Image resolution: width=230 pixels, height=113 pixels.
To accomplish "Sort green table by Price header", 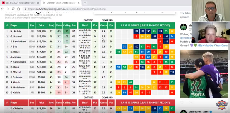I will click(x=41, y=25).
